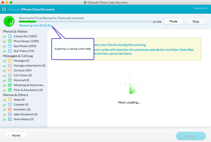Click the scan progress bar
Viewport: 211px width, 142px height.
pos(85,22)
